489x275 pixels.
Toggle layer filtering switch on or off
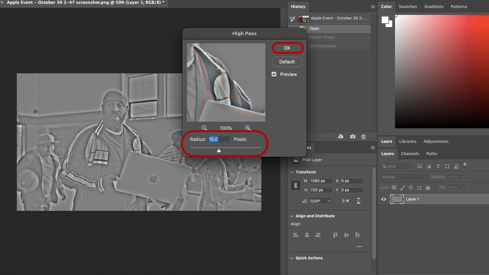coord(465,166)
